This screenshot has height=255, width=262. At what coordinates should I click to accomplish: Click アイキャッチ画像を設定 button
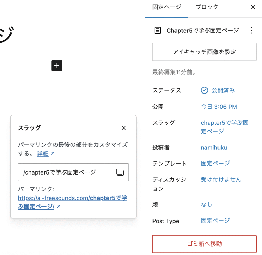[x=204, y=52]
